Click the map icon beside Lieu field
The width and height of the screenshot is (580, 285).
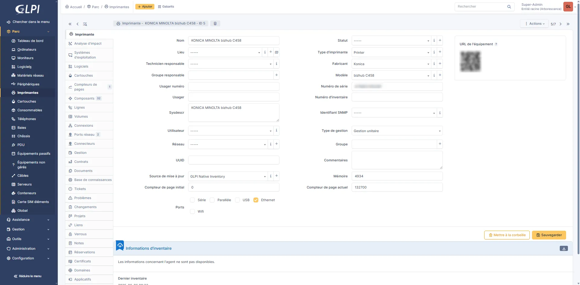276,52
